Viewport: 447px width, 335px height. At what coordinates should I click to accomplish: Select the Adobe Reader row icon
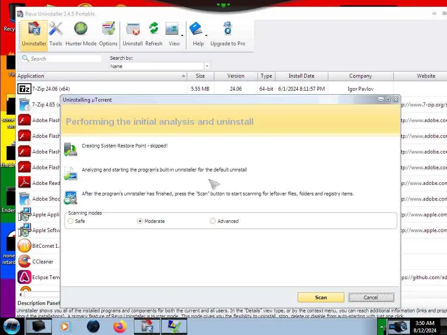24,183
